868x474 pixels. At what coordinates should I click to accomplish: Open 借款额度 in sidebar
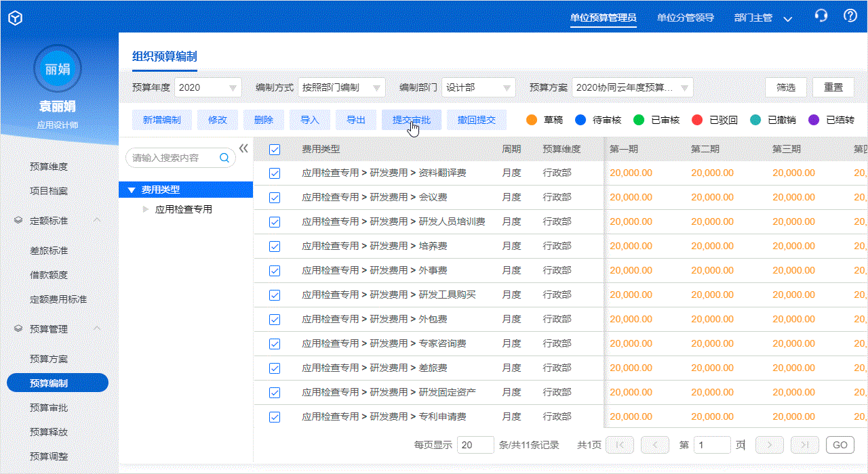pyautogui.click(x=49, y=275)
